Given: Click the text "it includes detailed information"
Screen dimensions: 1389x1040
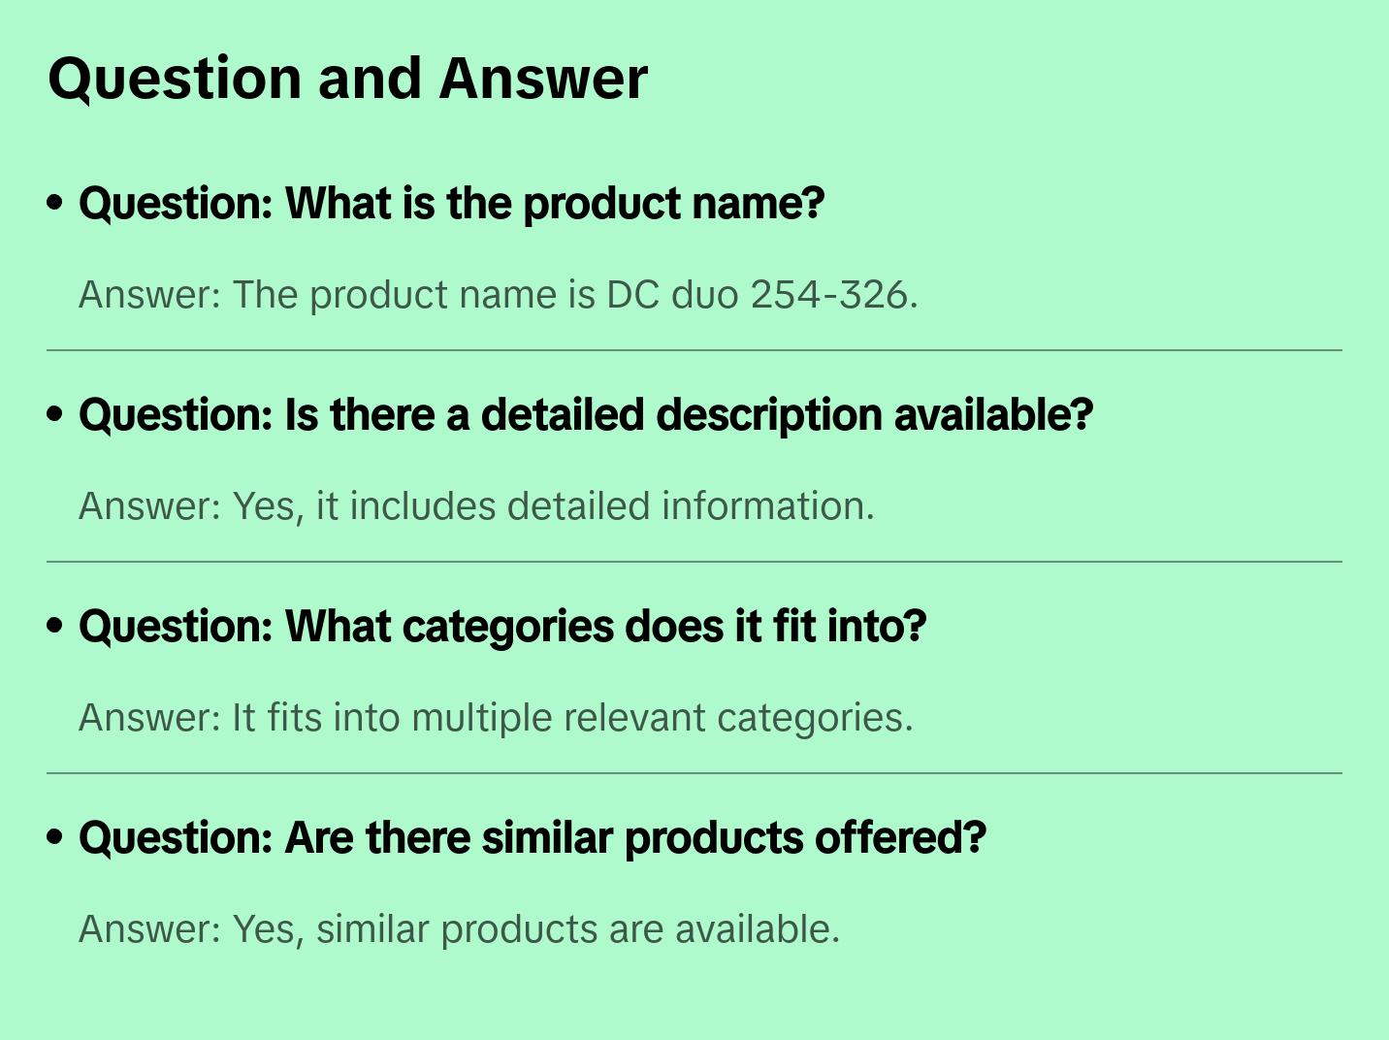Looking at the screenshot, I should tap(595, 506).
